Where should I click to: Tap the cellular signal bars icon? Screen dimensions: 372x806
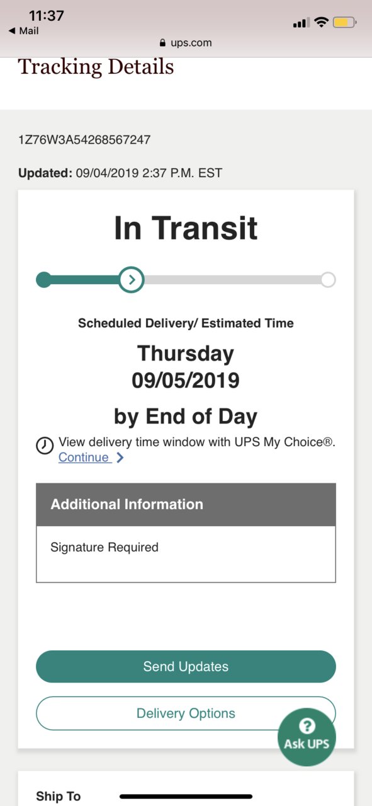[301, 23]
